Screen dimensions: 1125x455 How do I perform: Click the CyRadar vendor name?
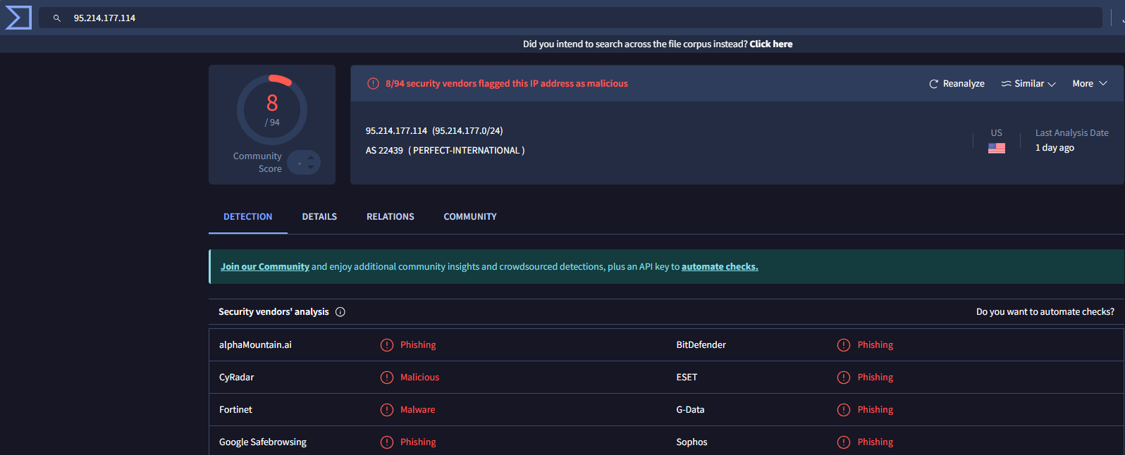click(x=237, y=378)
